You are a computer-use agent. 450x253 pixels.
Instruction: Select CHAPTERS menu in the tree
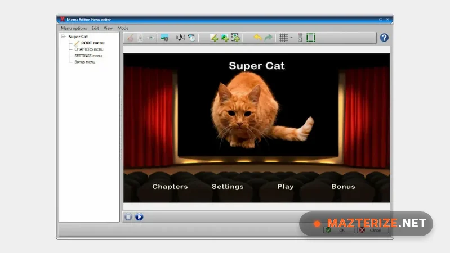[x=88, y=49]
